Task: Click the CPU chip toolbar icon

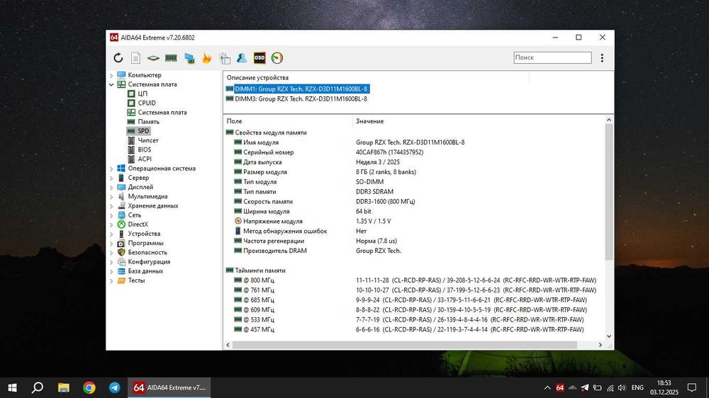Action: [153, 58]
